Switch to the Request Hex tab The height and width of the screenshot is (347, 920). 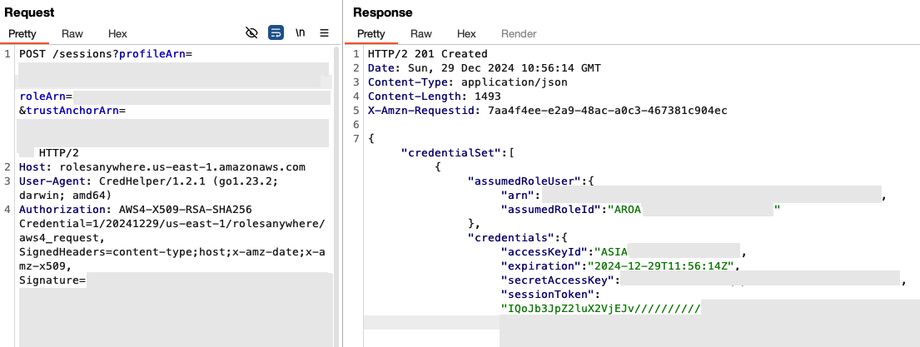pos(117,34)
